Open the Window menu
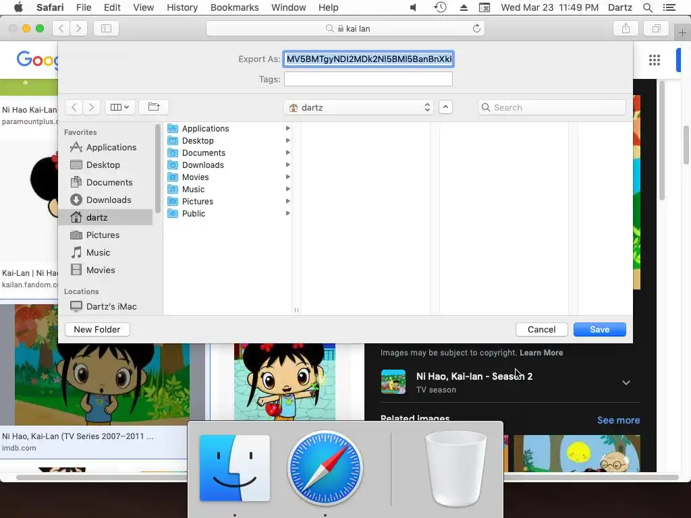This screenshot has height=518, width=691. 289,7
